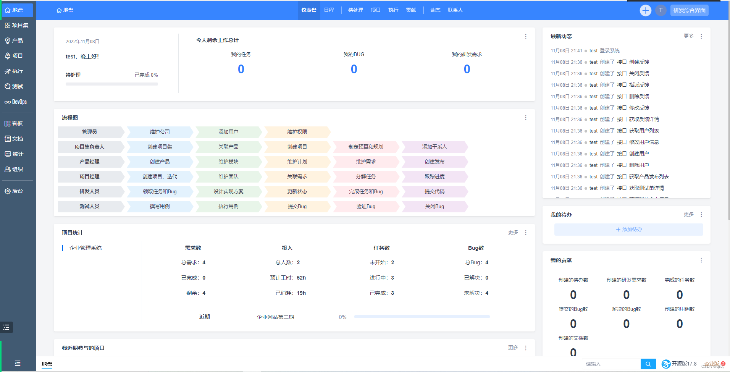Click the 维护公司 flowchart step
This screenshot has height=372, width=730.
point(160,132)
